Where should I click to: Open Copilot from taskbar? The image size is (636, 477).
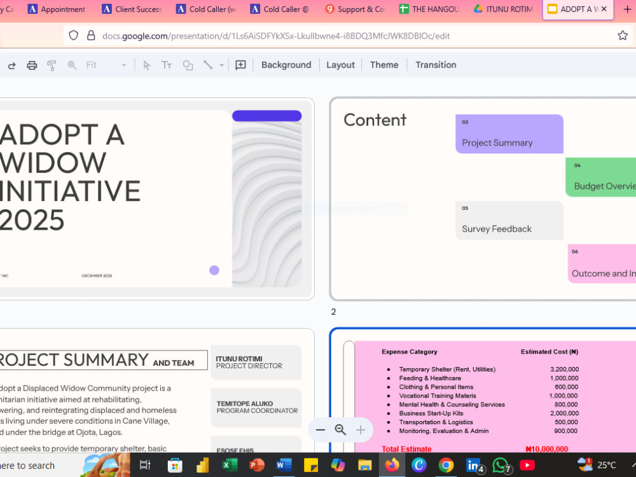coord(338,466)
